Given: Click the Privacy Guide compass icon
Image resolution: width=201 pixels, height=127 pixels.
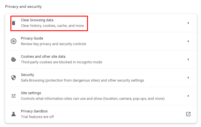Looking at the screenshot, I should point(14,41).
